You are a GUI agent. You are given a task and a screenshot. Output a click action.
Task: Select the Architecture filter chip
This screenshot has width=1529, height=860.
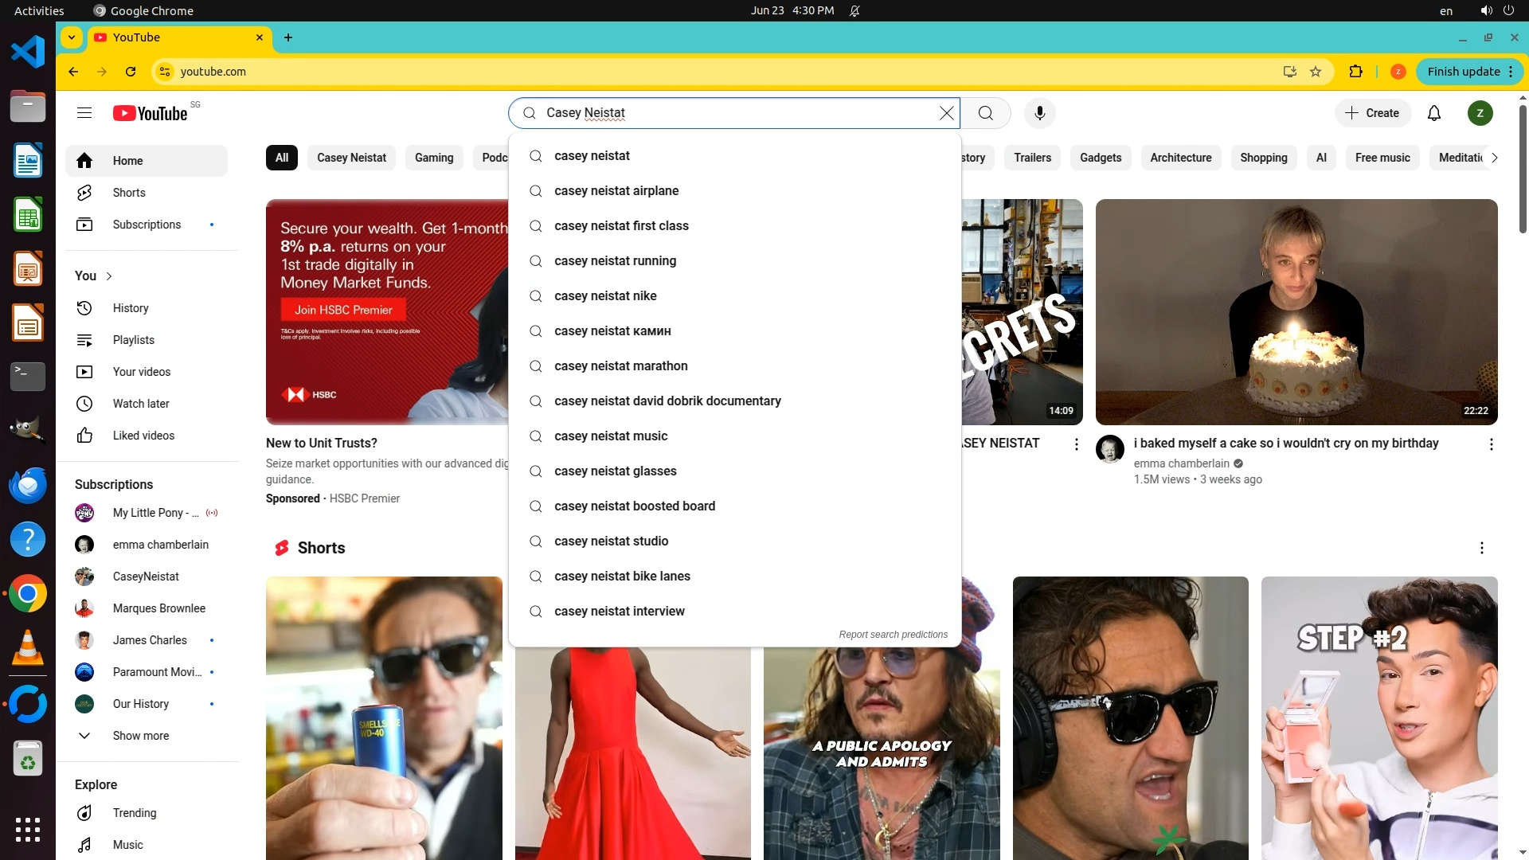point(1180,158)
